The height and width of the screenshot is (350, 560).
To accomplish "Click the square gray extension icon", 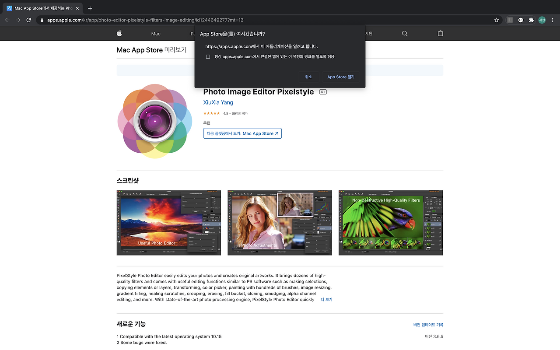I will tap(510, 20).
